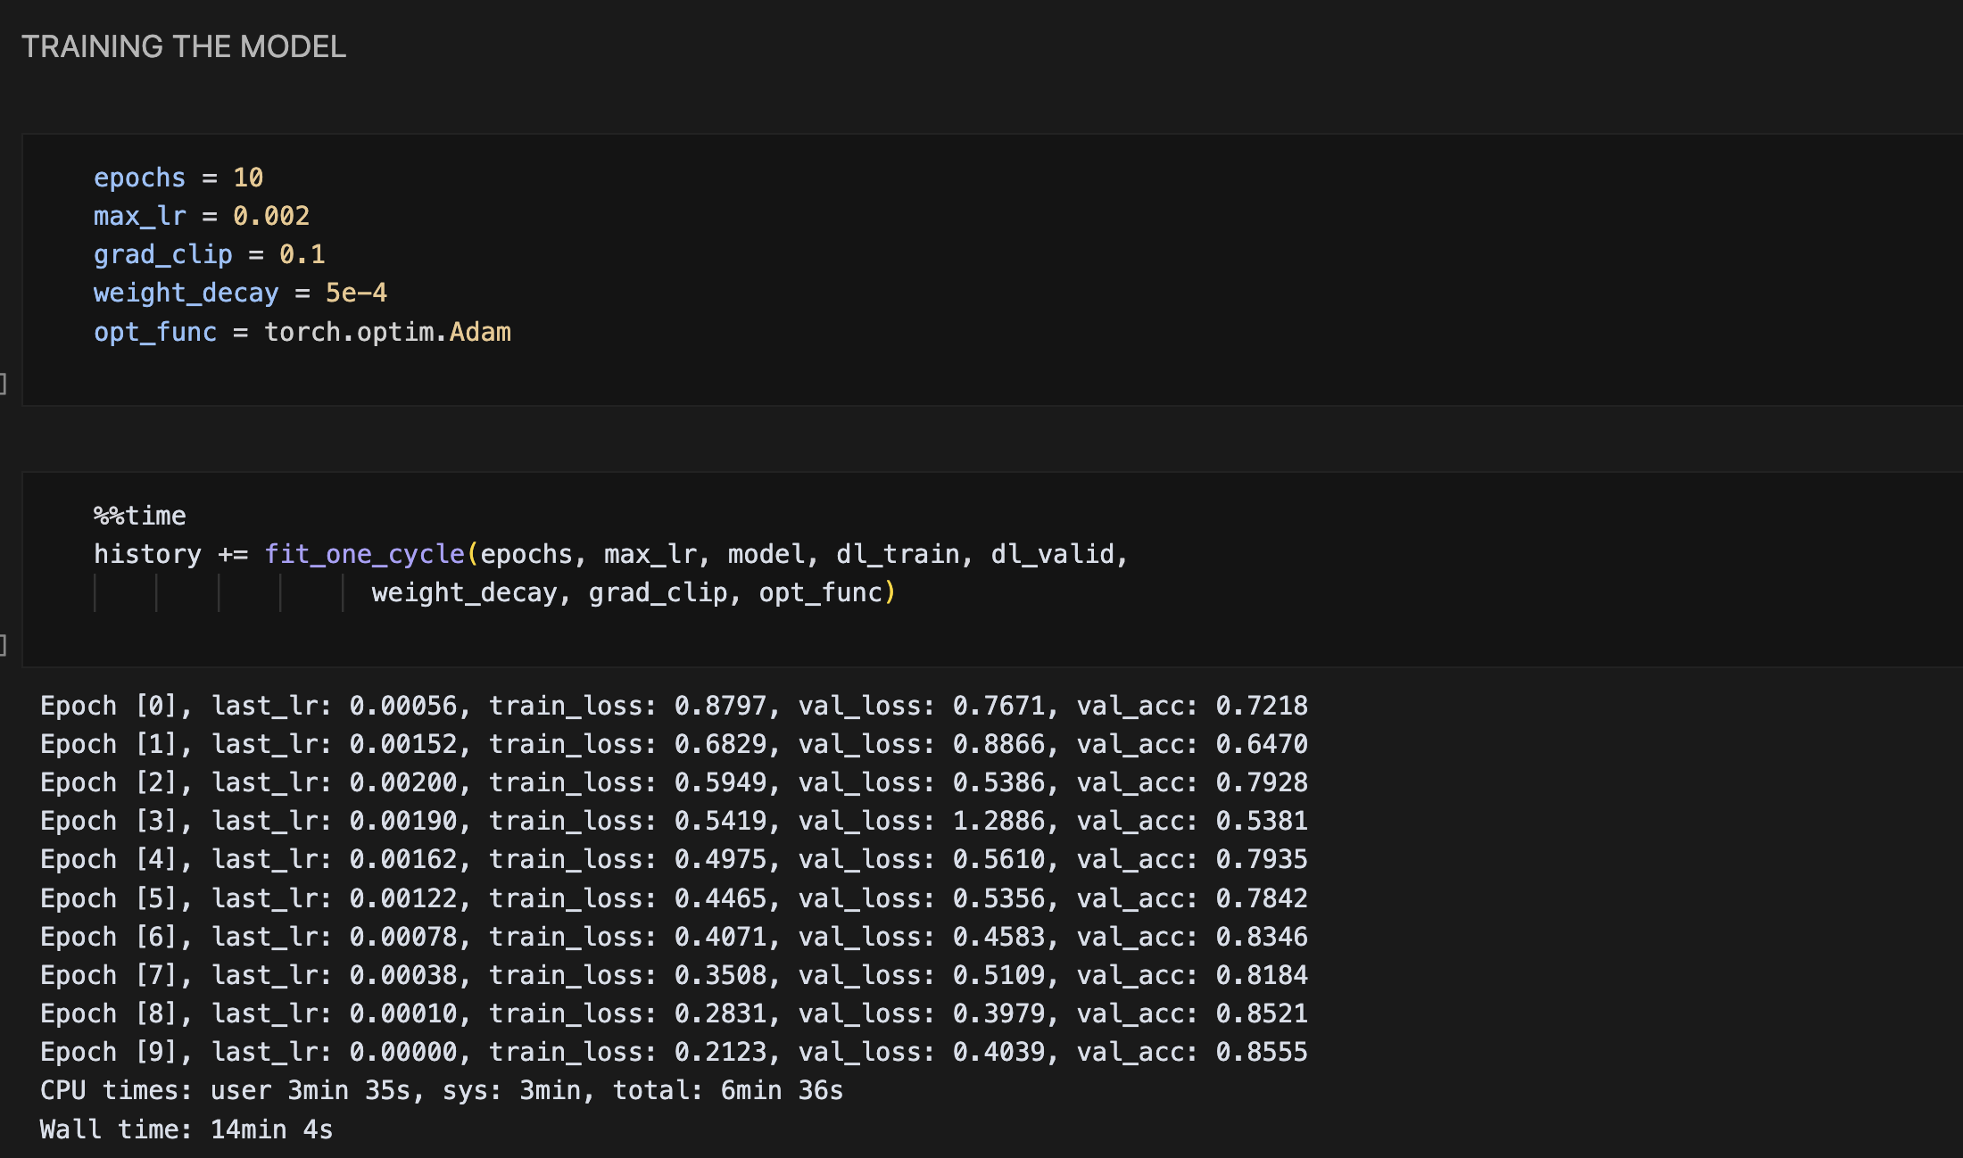The height and width of the screenshot is (1158, 1963).
Task: Click the fit_one_cycle function name
Action: click(x=364, y=554)
